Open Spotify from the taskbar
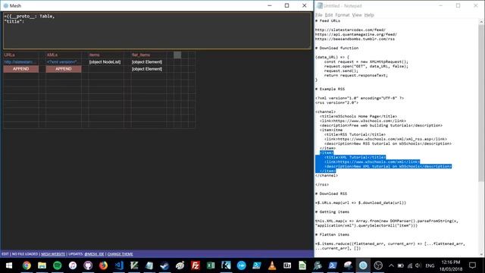 58,265
